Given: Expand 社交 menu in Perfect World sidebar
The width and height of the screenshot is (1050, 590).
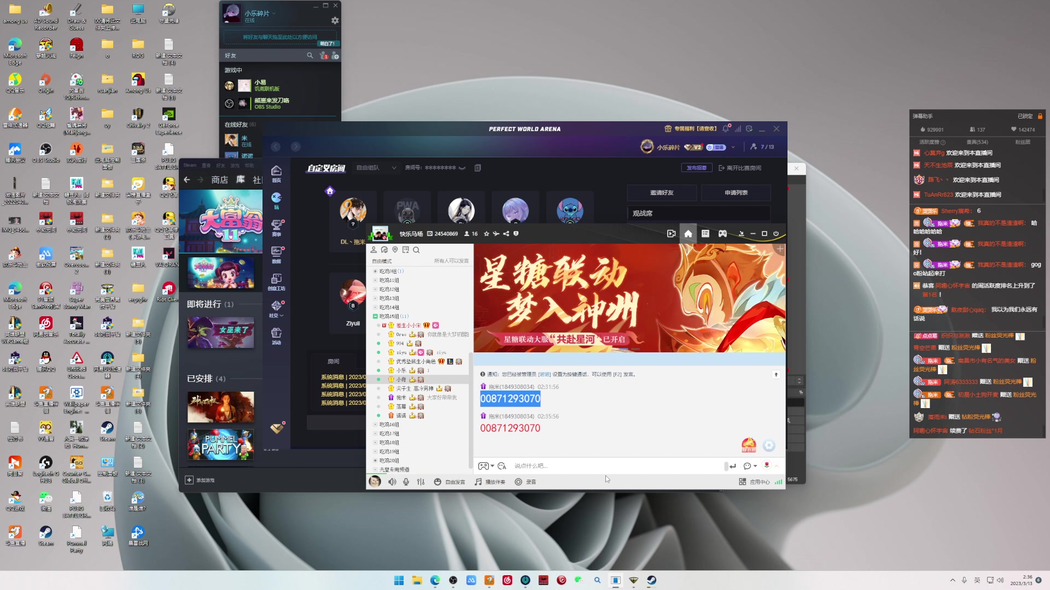Looking at the screenshot, I should pos(277,309).
